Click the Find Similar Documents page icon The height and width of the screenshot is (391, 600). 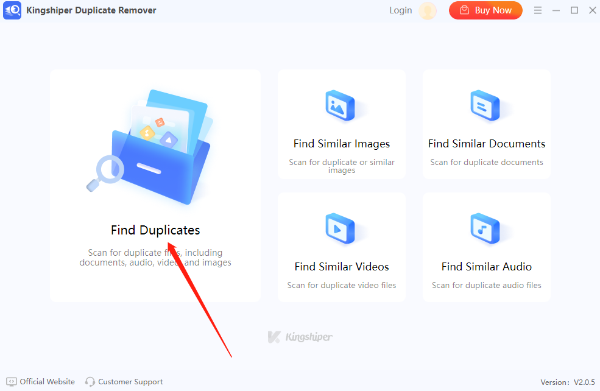pos(485,105)
